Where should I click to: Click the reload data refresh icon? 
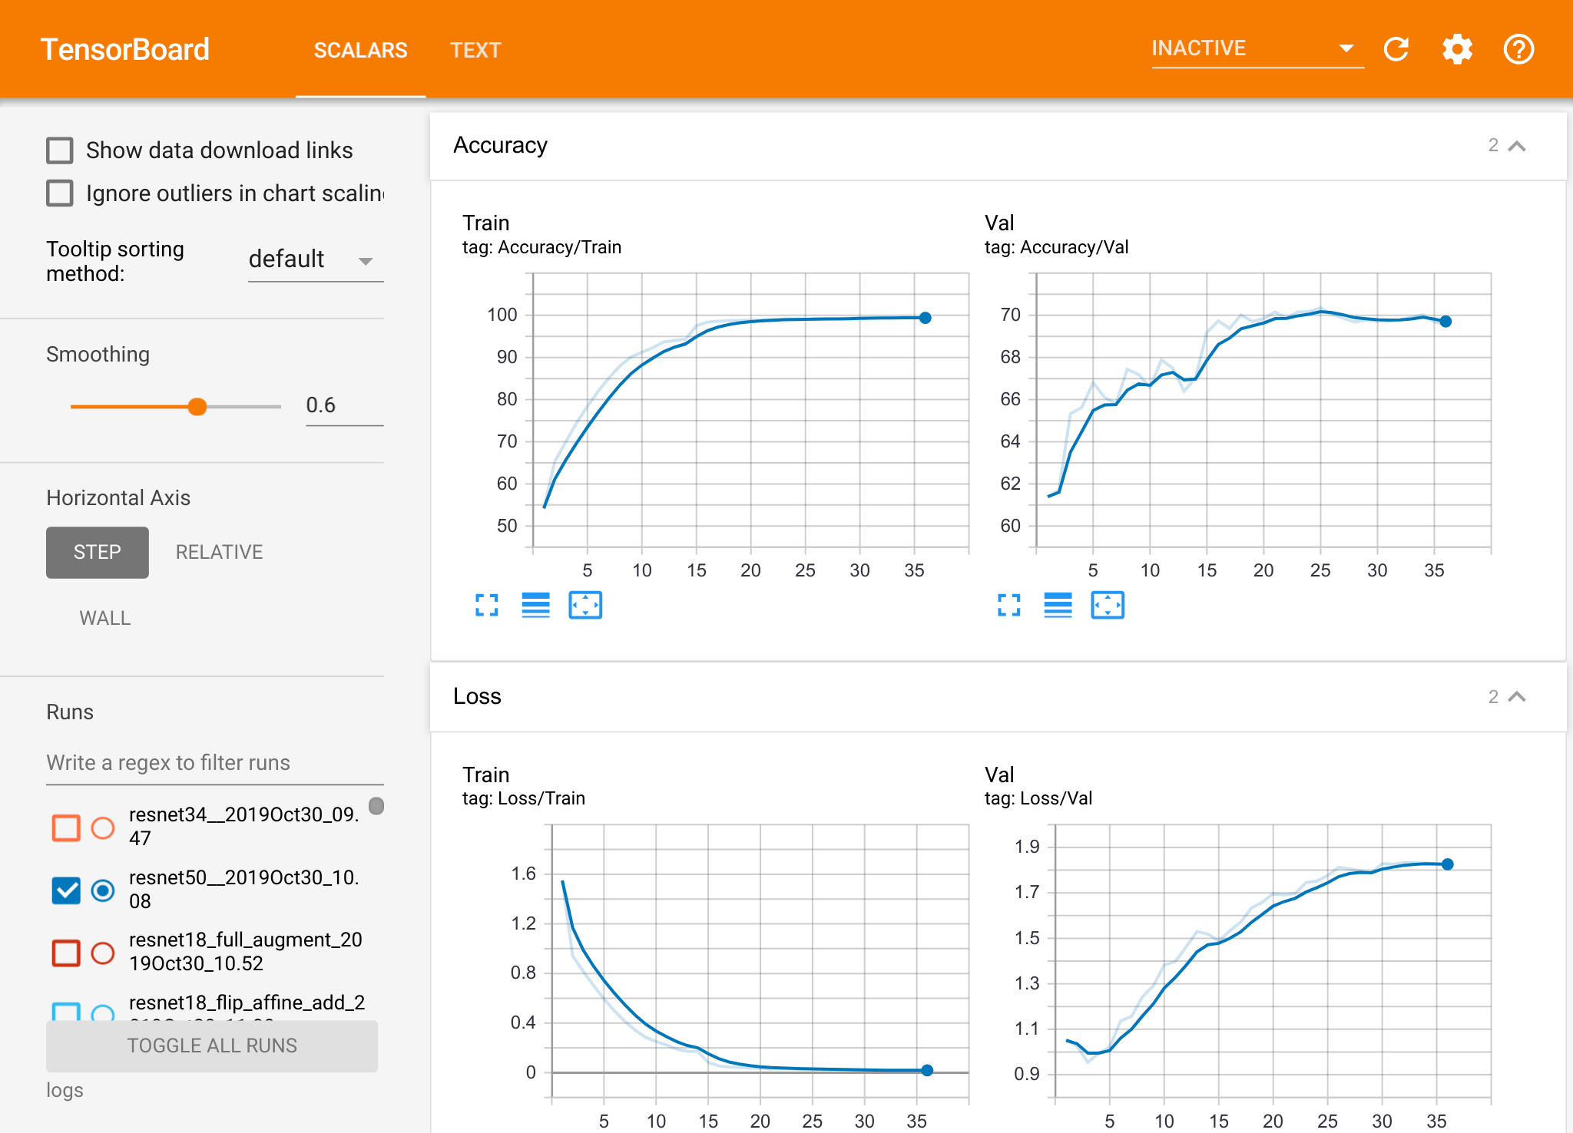pos(1396,49)
